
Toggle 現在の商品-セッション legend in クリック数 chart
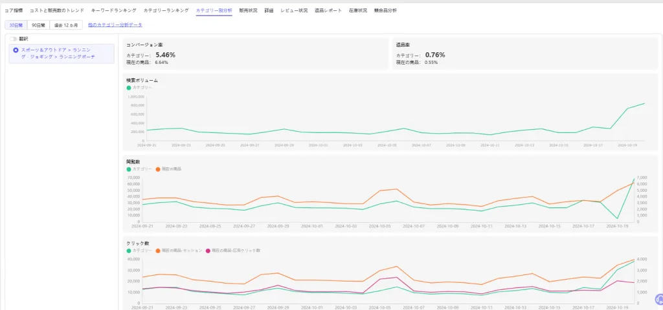coord(179,250)
